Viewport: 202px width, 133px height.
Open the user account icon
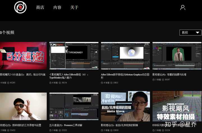pos(183,8)
